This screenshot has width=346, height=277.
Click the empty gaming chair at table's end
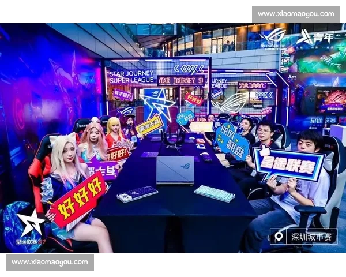(x=171, y=136)
